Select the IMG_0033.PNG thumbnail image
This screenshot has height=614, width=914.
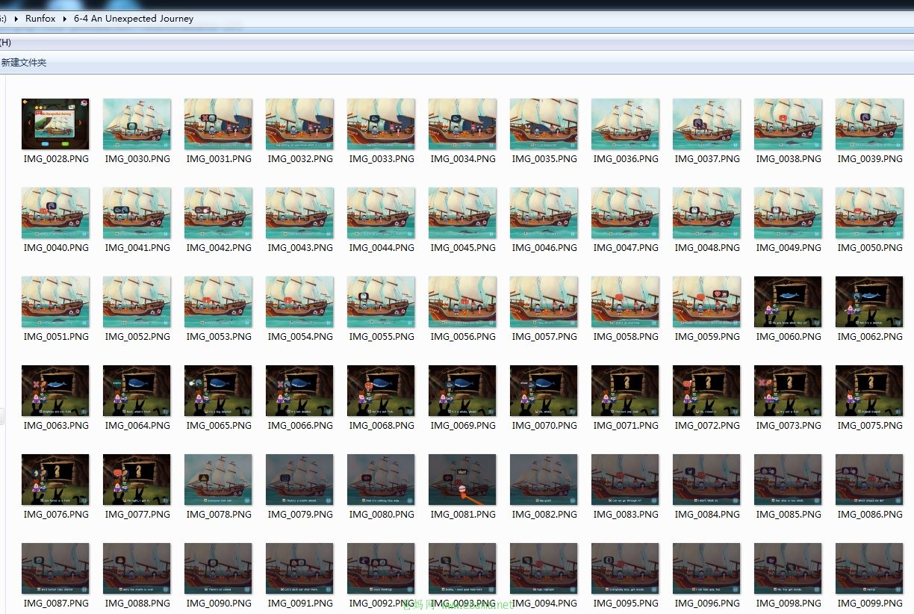point(381,124)
